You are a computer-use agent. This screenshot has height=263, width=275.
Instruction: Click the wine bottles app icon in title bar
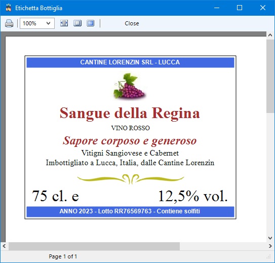[9, 8]
